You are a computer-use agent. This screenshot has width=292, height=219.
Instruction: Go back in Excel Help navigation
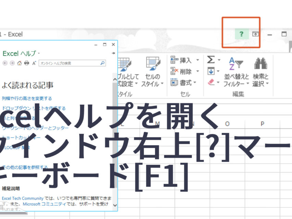(x=5, y=63)
